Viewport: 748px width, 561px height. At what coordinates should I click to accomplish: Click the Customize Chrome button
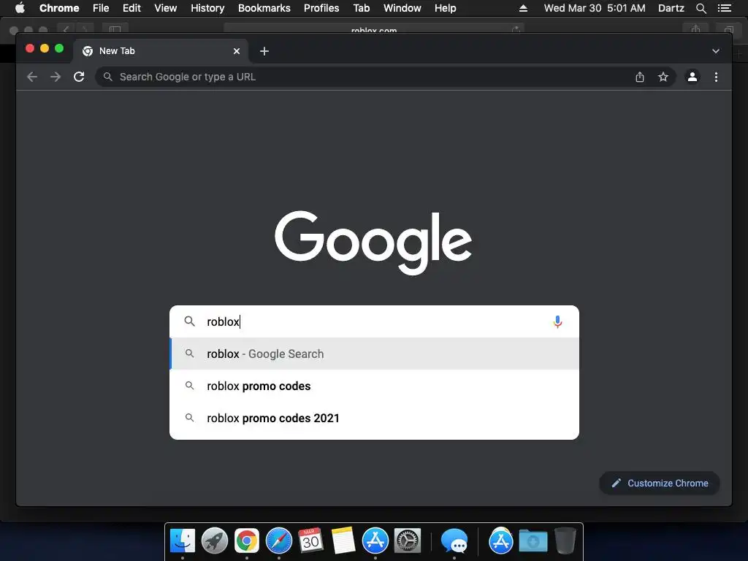[x=660, y=484]
